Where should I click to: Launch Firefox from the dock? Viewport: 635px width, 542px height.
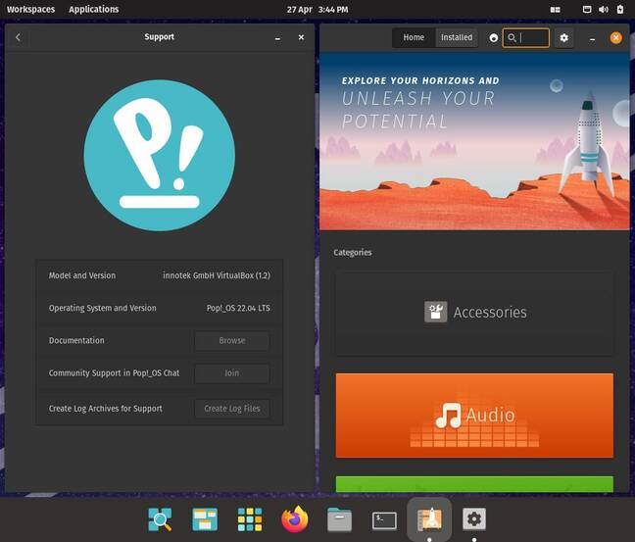(x=294, y=518)
